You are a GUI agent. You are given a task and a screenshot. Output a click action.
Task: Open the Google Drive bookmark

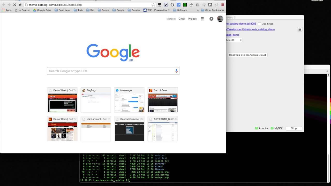(42, 10)
